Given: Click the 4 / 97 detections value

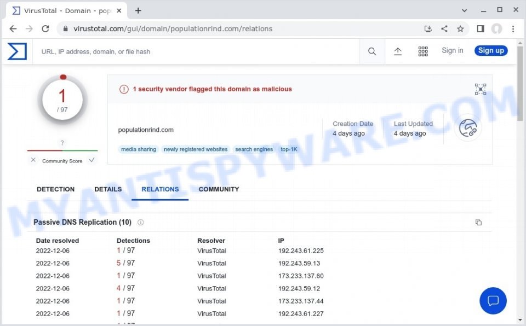Looking at the screenshot, I should pyautogui.click(x=126, y=288).
